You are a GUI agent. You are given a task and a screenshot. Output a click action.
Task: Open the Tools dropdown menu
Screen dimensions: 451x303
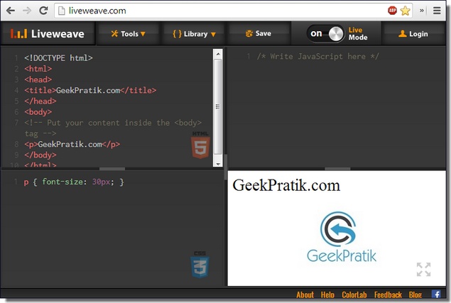click(129, 33)
